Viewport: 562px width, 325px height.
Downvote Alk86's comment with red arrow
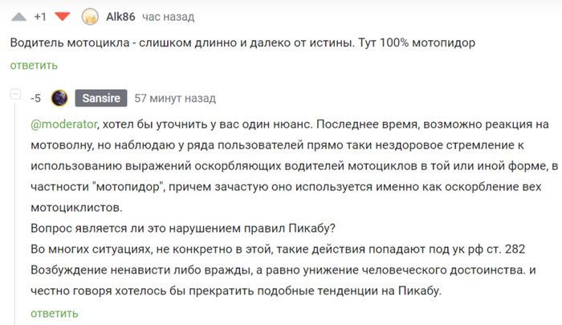(x=63, y=17)
